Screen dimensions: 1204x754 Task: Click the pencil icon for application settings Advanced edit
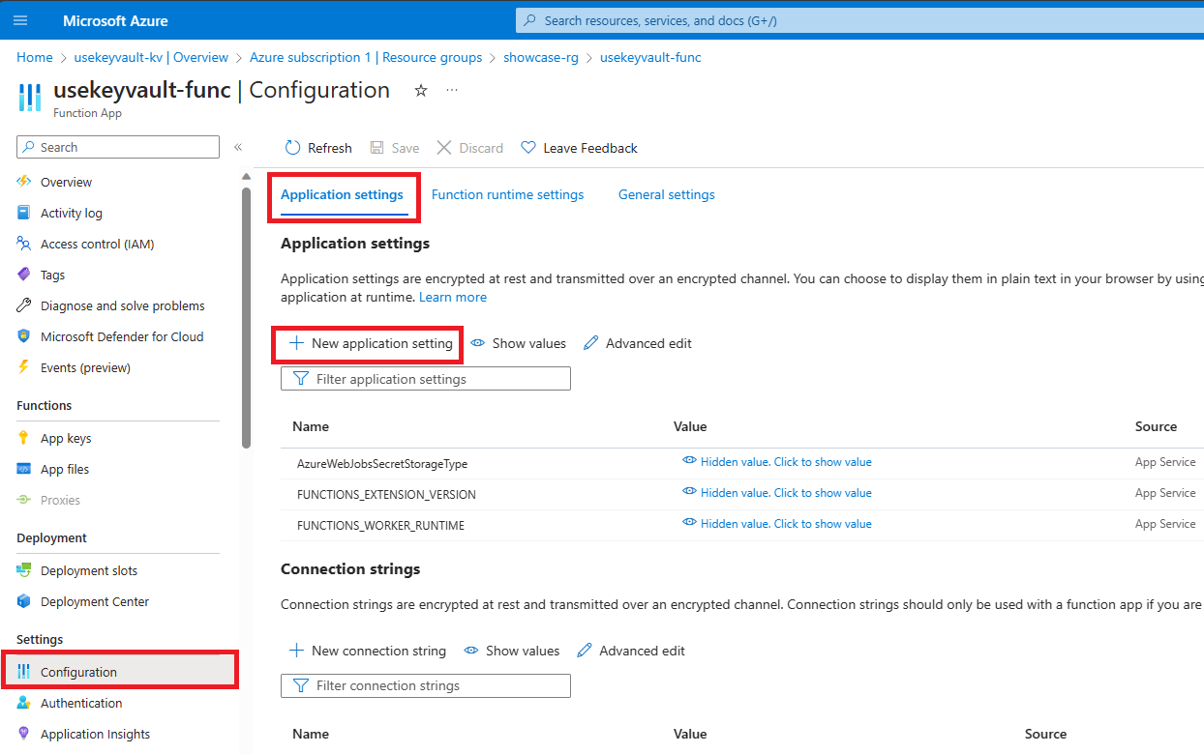click(591, 343)
